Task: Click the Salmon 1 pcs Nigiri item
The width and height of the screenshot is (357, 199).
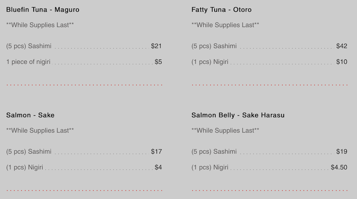Action: point(25,167)
